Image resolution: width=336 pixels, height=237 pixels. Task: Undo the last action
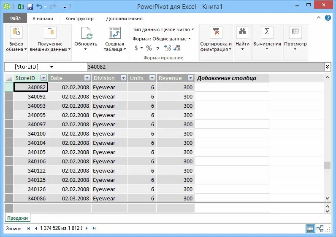[39, 6]
